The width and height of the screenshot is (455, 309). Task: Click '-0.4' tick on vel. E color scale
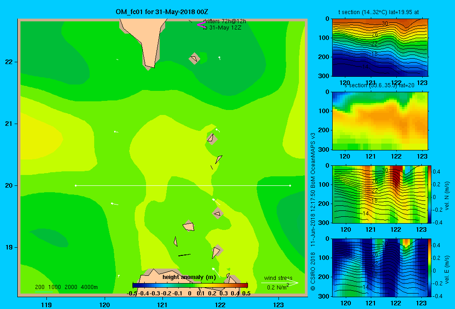pos(436,296)
